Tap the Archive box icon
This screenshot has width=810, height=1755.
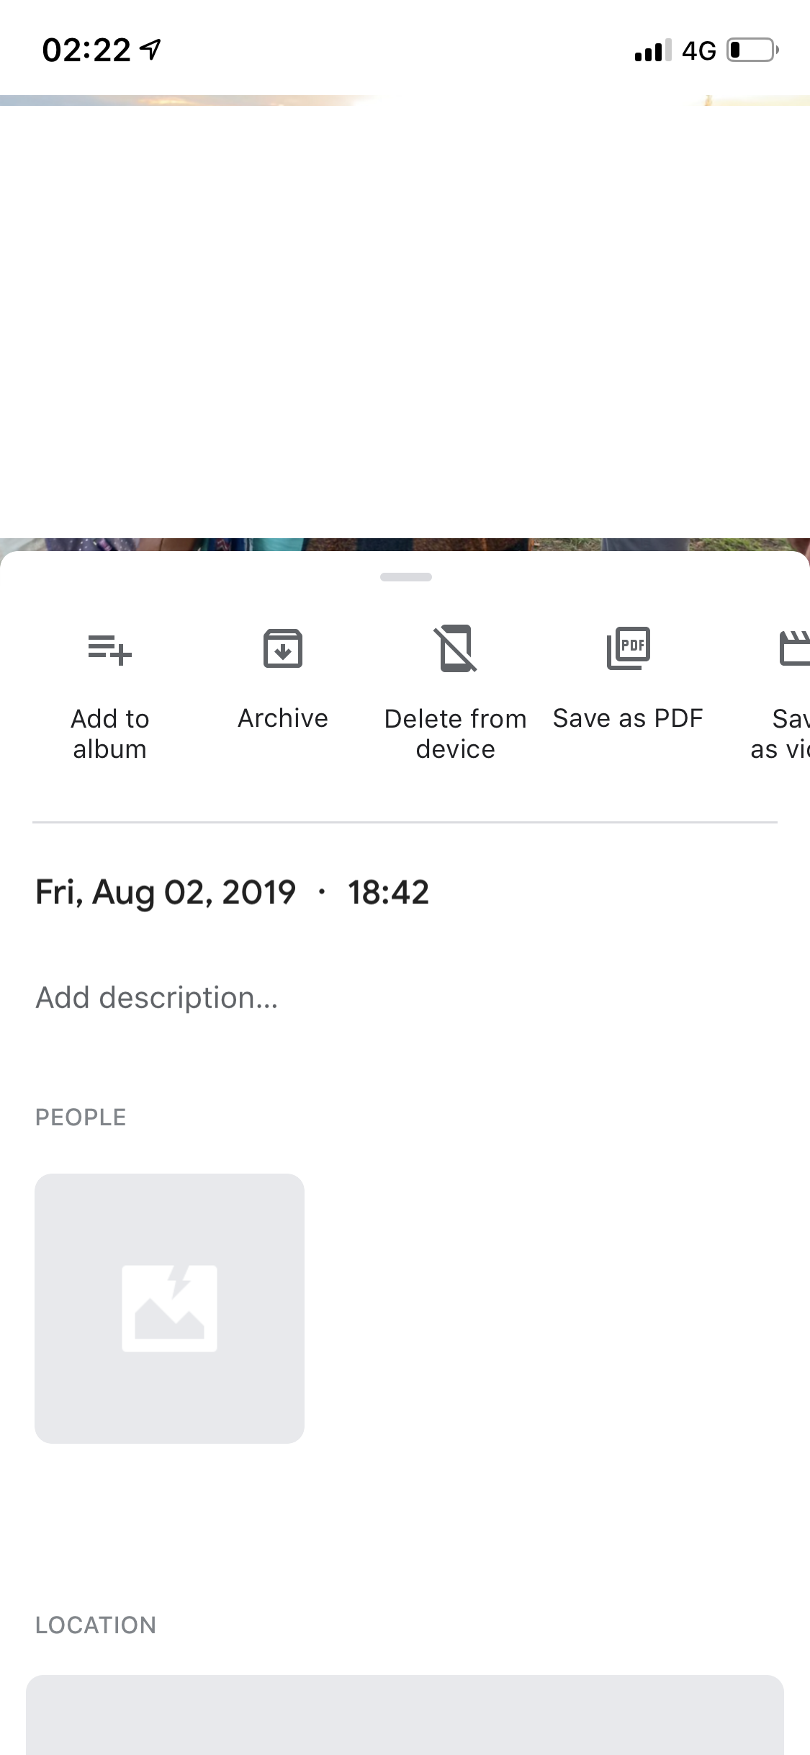[x=283, y=648]
